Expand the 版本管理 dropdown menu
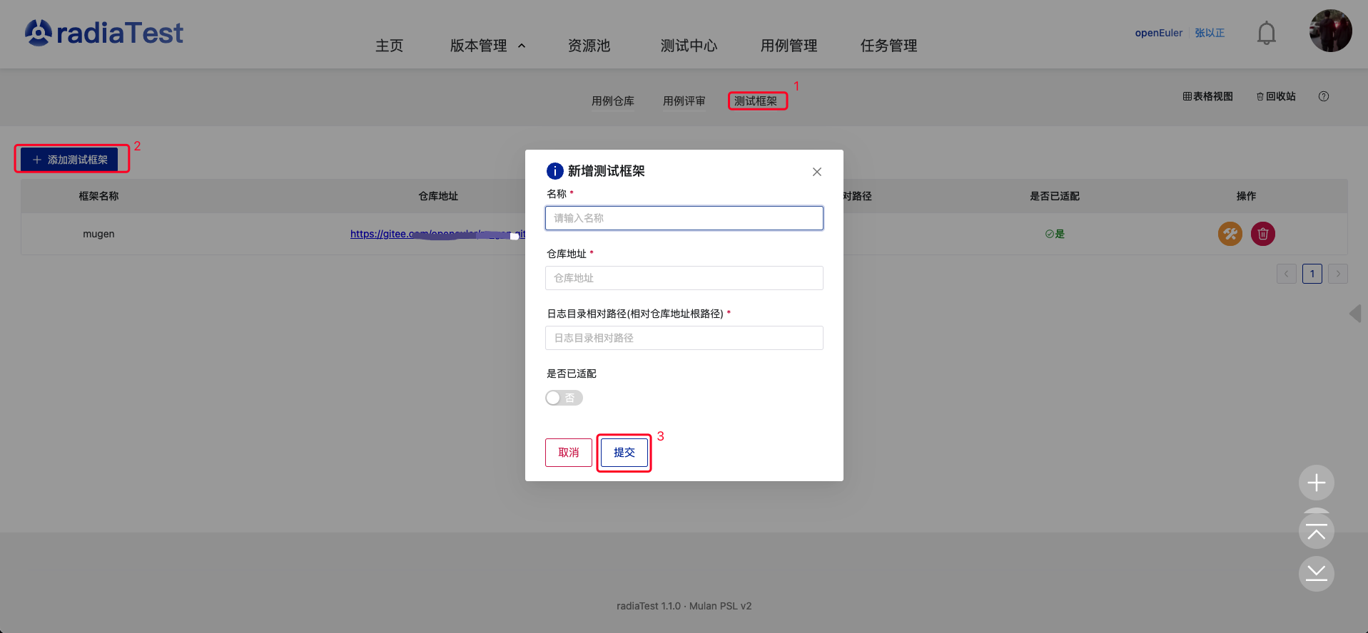 point(488,46)
